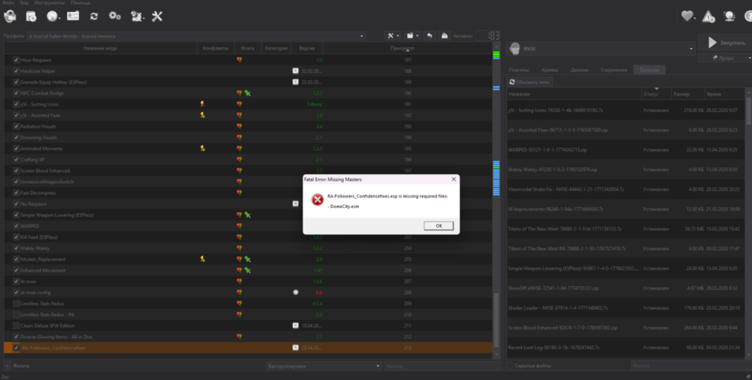This screenshot has width=752, height=380.
Task: Open the Инструменты menu
Action: [50, 3]
